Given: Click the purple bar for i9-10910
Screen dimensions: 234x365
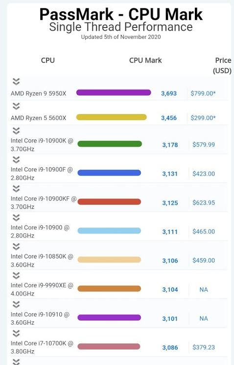Looking at the screenshot, I should (109, 318).
